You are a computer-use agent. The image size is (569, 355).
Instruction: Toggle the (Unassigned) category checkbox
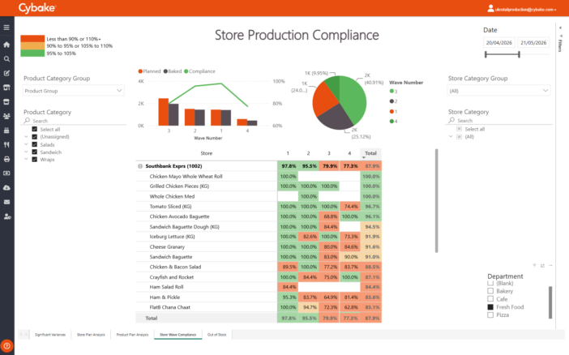35,137
